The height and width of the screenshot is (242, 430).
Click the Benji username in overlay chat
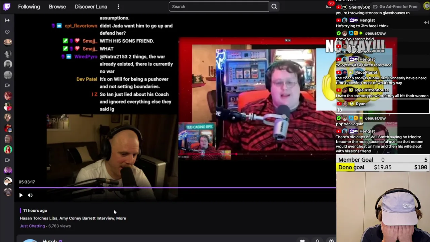point(354,46)
